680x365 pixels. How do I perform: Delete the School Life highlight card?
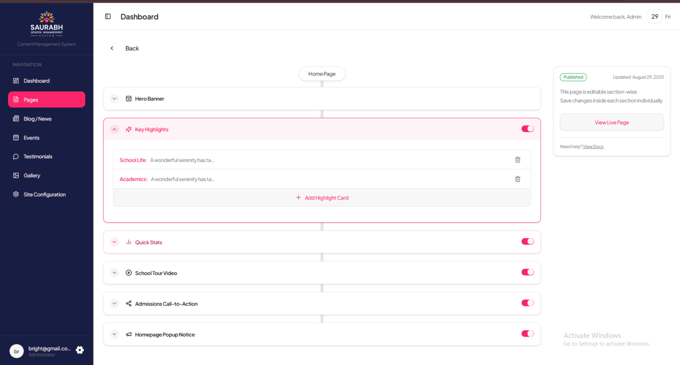[x=517, y=160]
